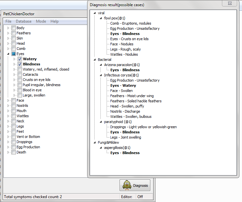The height and width of the screenshot is (202, 242).
Task: Select aspergillosis in diagnosis results
Action: click(x=117, y=148)
